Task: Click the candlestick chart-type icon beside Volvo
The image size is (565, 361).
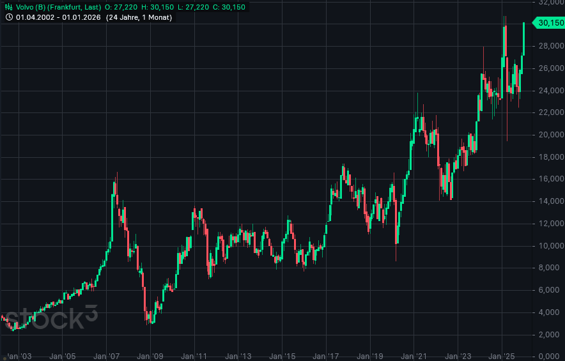Action: (9, 6)
